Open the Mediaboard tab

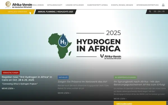tap(140, 103)
